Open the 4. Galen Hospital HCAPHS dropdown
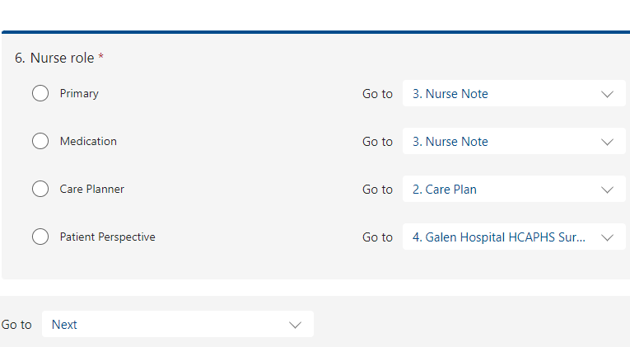Screen dimensions: 630x347 (x=514, y=237)
